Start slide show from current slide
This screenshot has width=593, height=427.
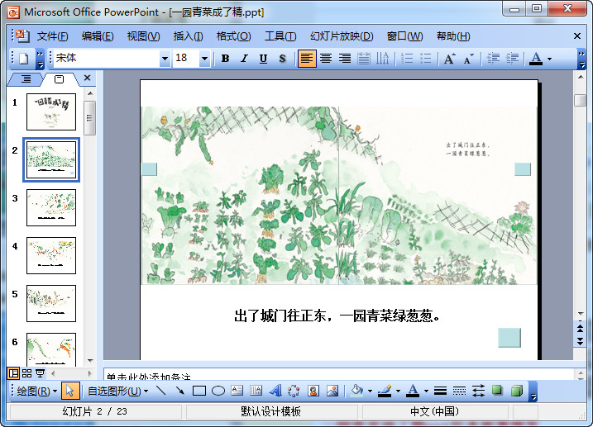[x=40, y=373]
